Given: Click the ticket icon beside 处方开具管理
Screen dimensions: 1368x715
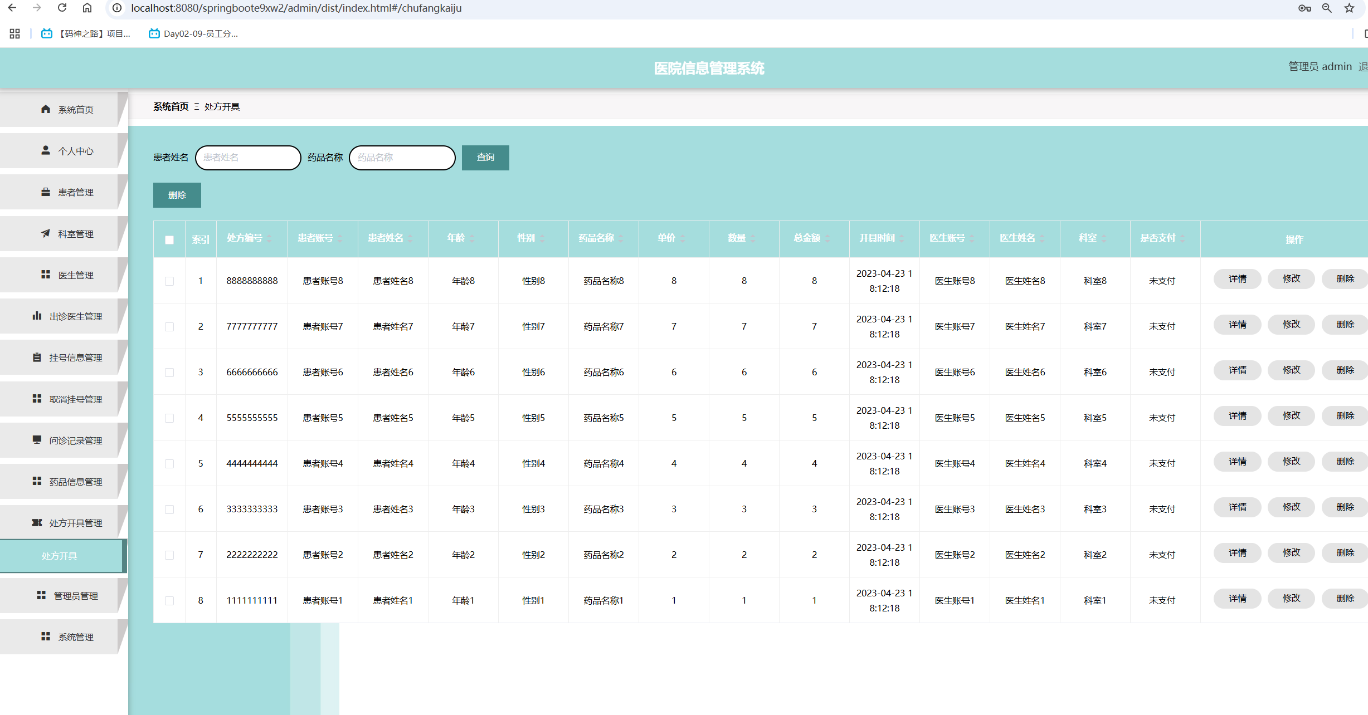Looking at the screenshot, I should pyautogui.click(x=37, y=522).
